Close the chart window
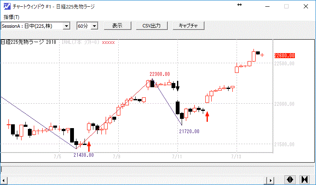The image size is (316, 185). [x=306, y=6]
